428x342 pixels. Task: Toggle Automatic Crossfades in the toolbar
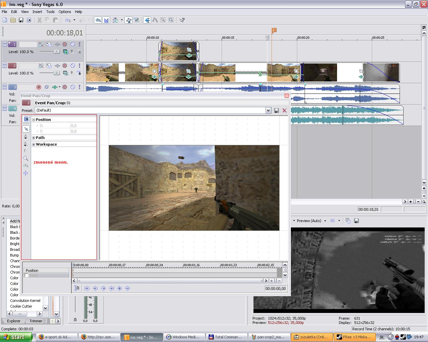[106, 20]
